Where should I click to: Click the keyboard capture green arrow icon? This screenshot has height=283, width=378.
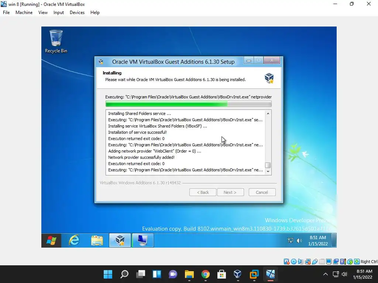(x=357, y=262)
